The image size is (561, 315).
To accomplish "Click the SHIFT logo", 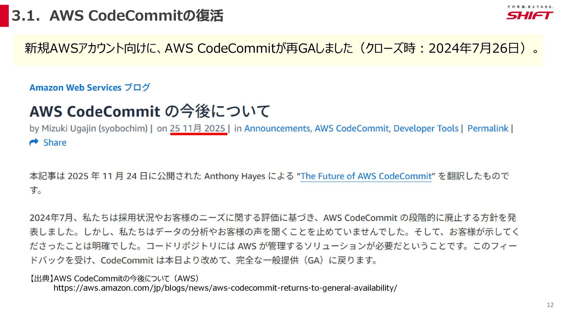I will (529, 15).
